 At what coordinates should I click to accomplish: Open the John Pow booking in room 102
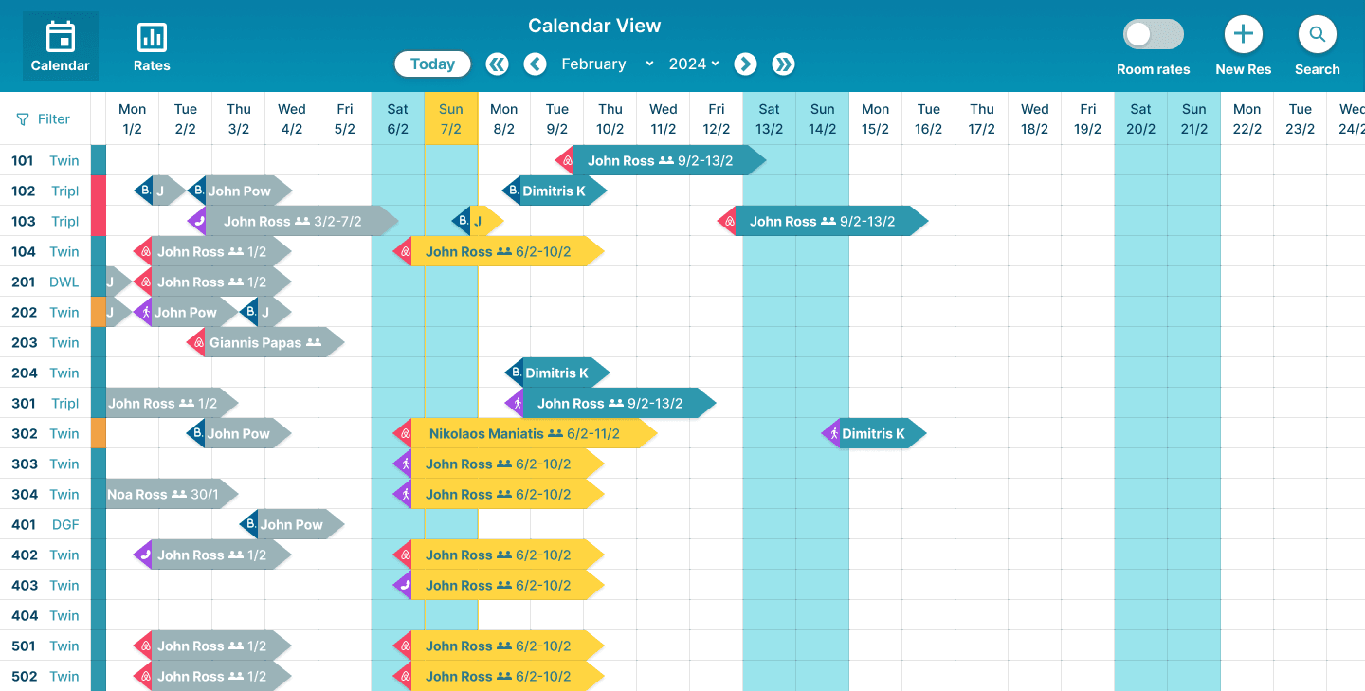click(240, 191)
